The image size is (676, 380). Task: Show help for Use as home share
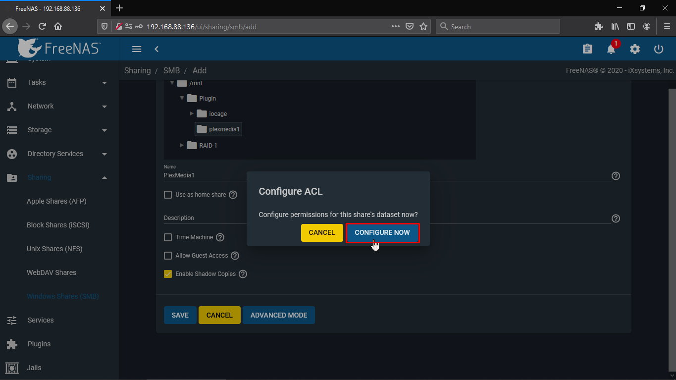(233, 195)
